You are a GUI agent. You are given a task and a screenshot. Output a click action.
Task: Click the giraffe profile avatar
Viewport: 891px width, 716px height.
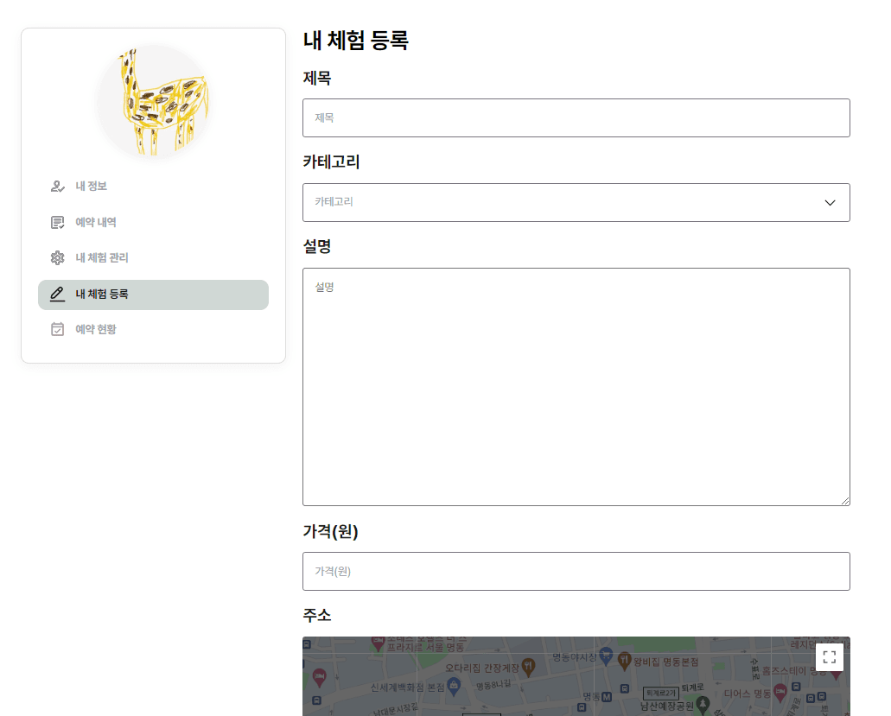(153, 101)
